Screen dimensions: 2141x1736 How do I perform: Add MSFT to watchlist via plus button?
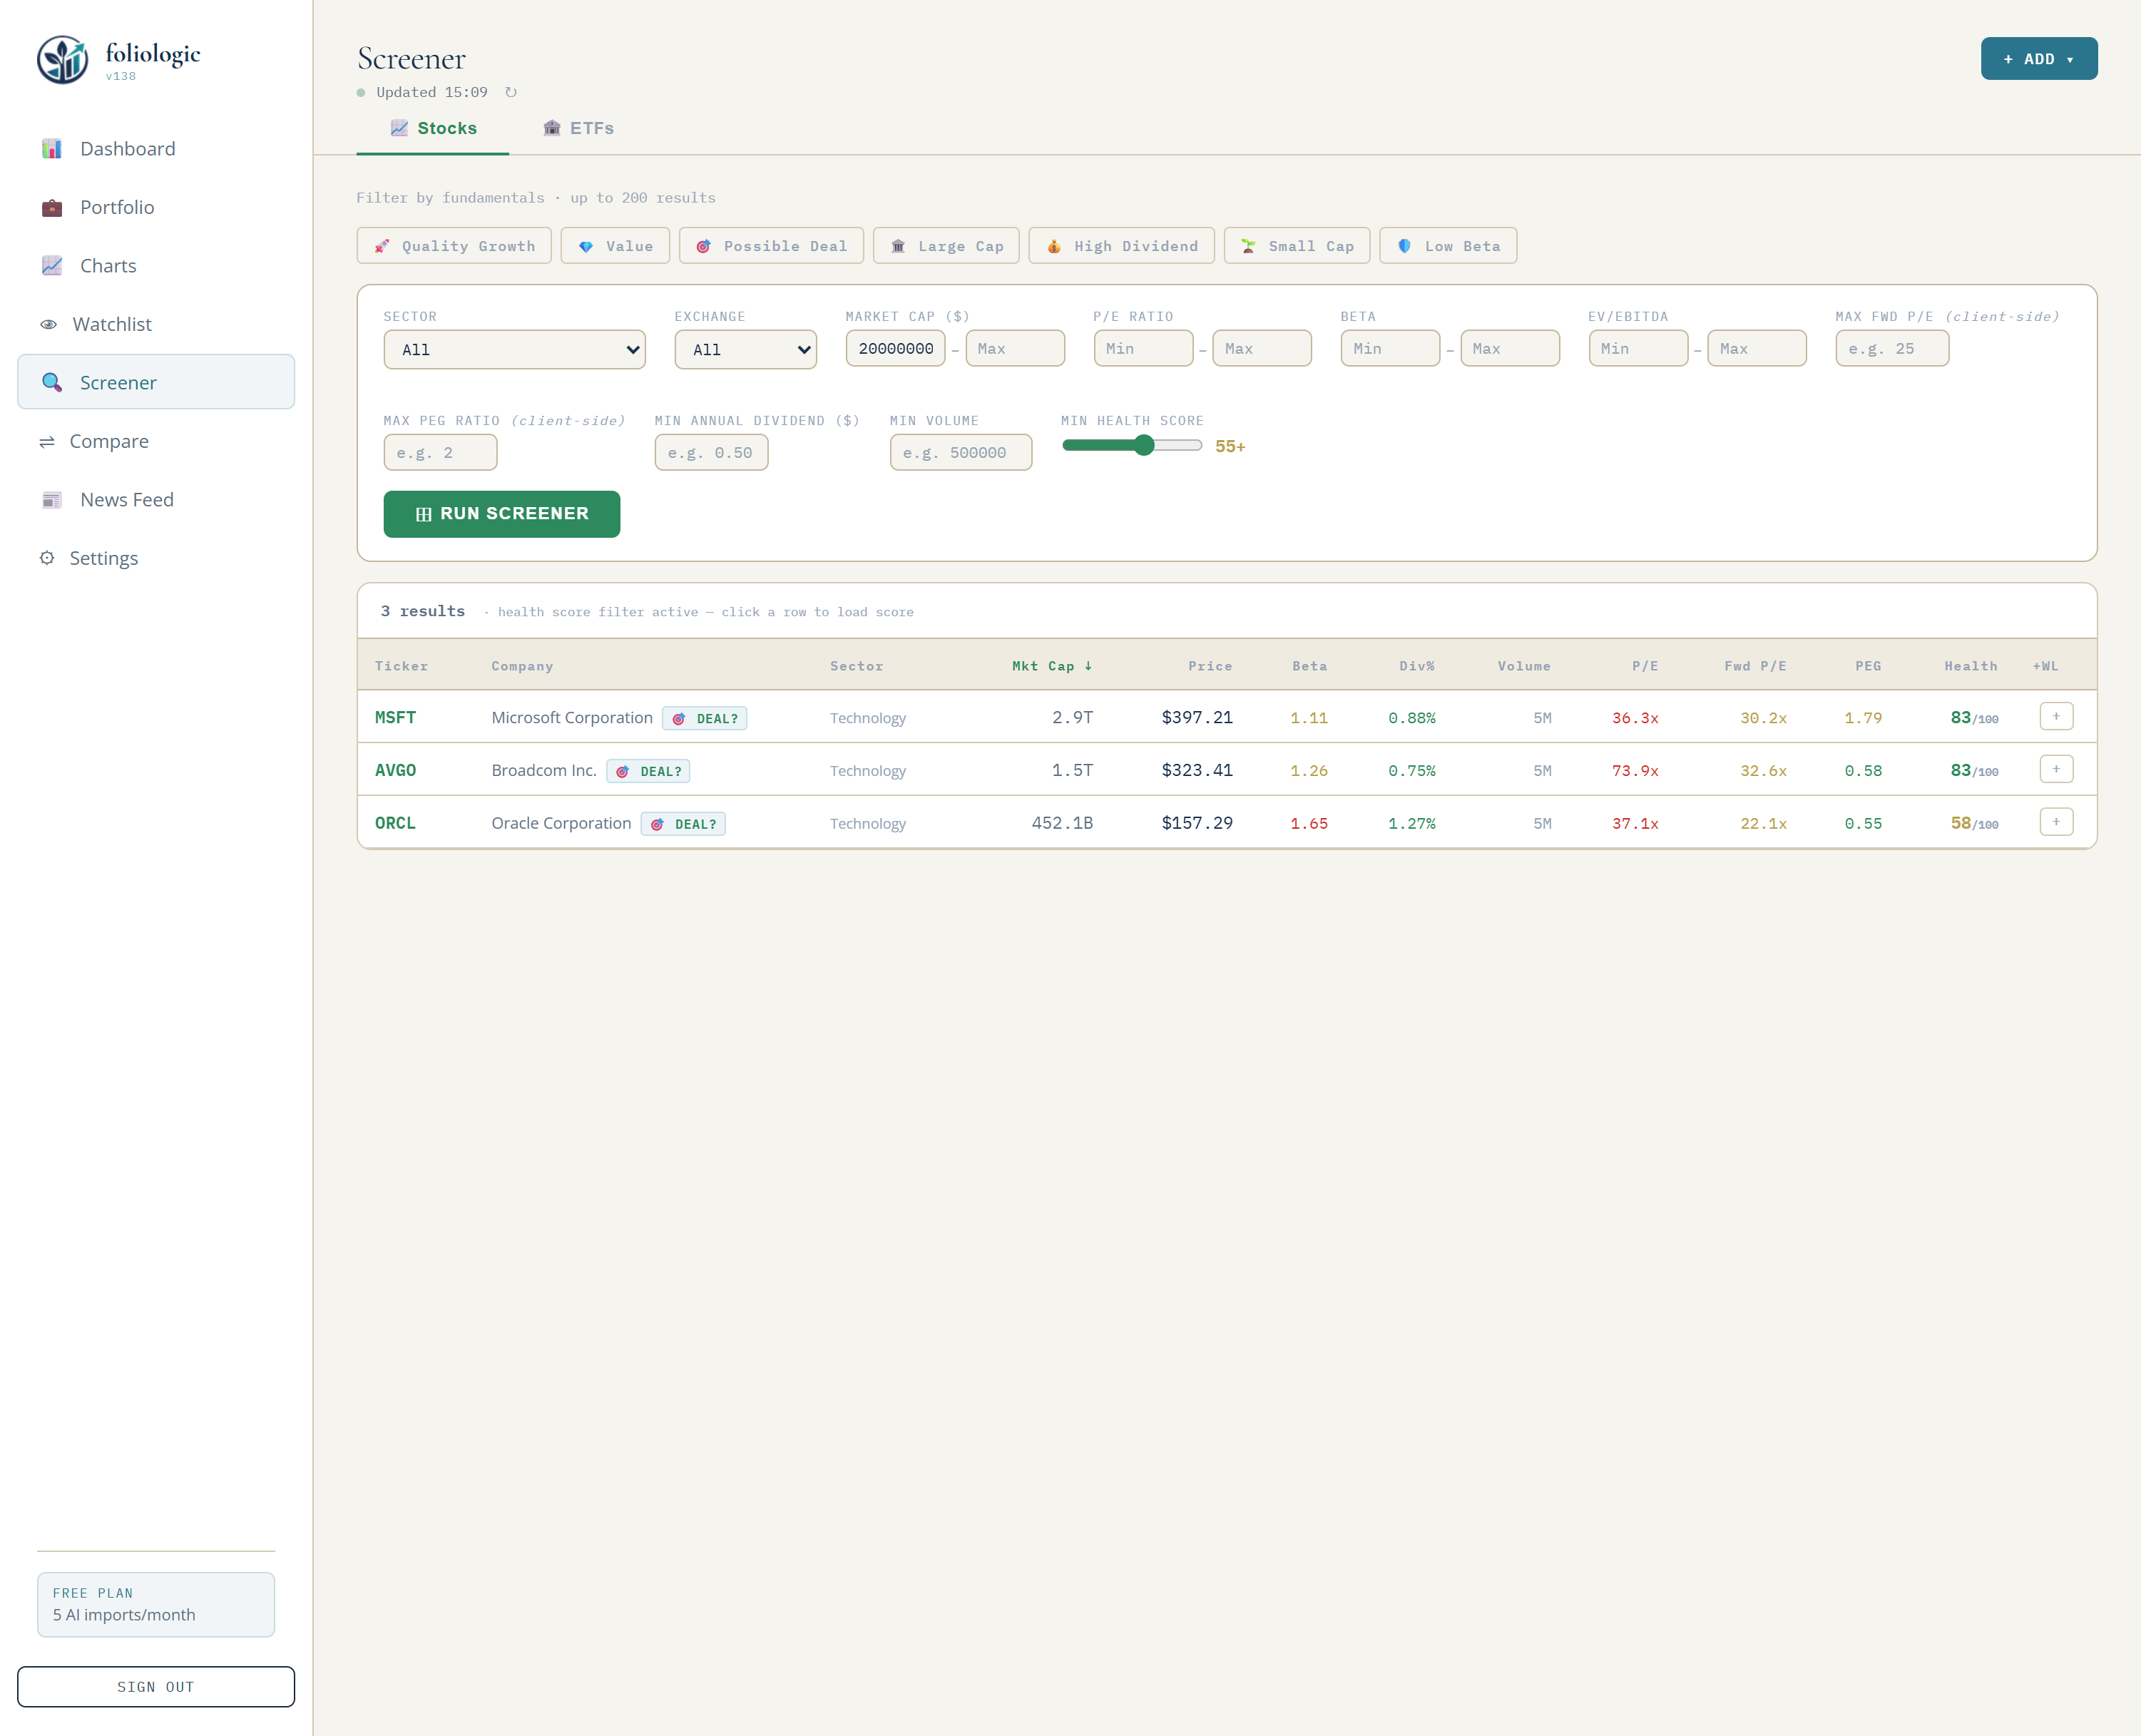coord(2056,716)
